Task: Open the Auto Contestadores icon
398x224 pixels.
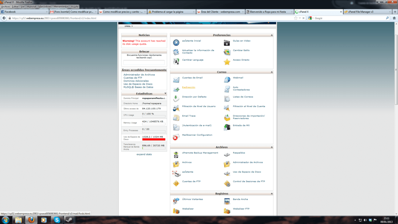Action: (x=227, y=89)
